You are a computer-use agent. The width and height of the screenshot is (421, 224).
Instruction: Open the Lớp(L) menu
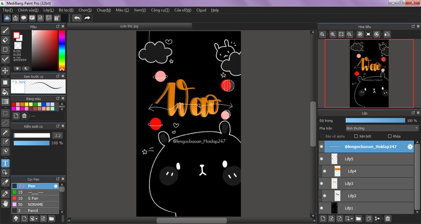(x=49, y=10)
